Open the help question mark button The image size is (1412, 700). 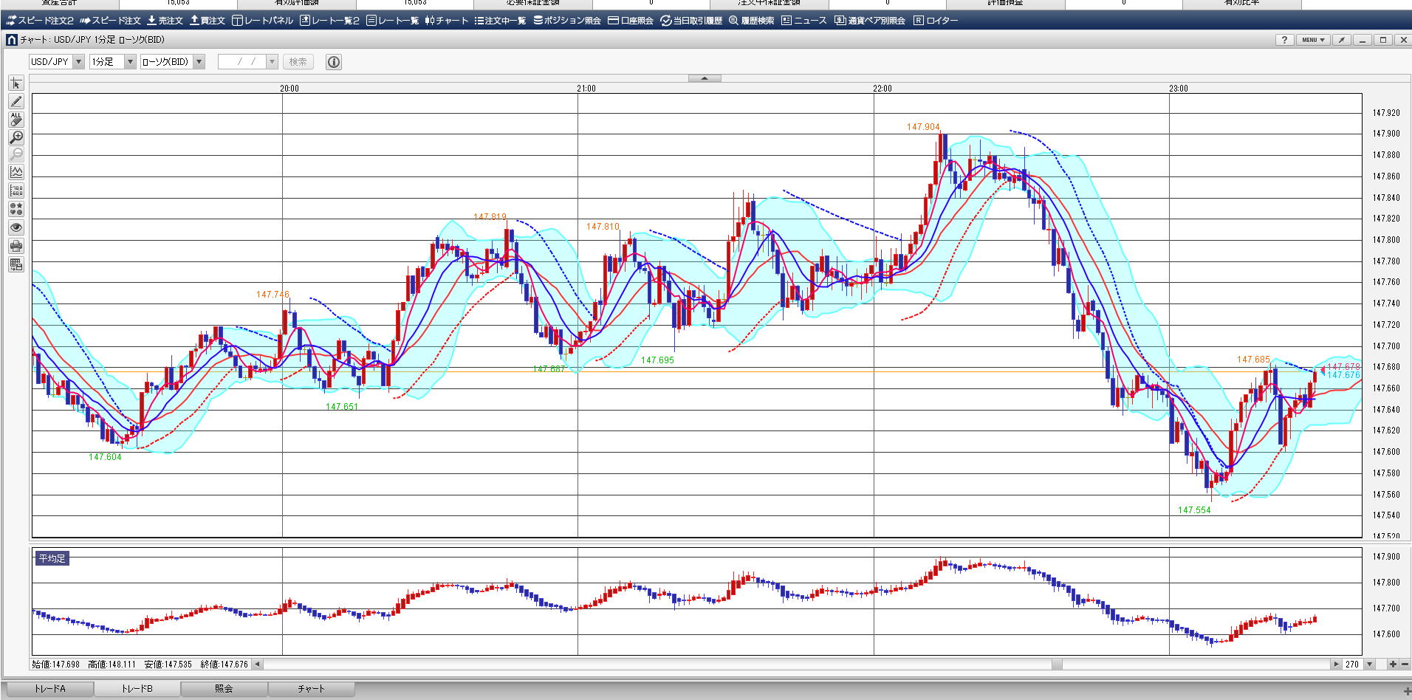[x=1284, y=40]
